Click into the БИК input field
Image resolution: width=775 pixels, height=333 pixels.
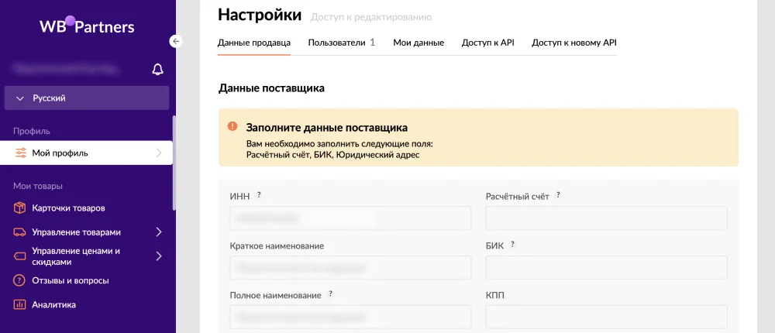pyautogui.click(x=606, y=268)
